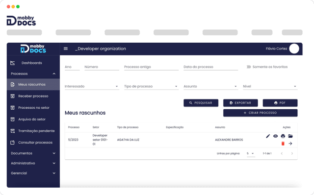Print the process row using printer icon
Viewport: 314px width, 195px height.
(283, 136)
